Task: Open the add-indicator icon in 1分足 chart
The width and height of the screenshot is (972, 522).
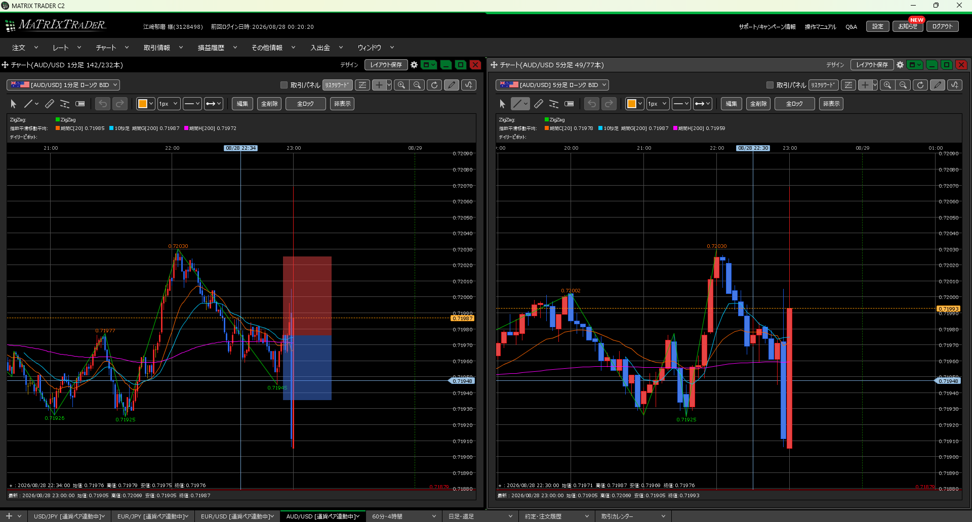Action: click(x=469, y=85)
